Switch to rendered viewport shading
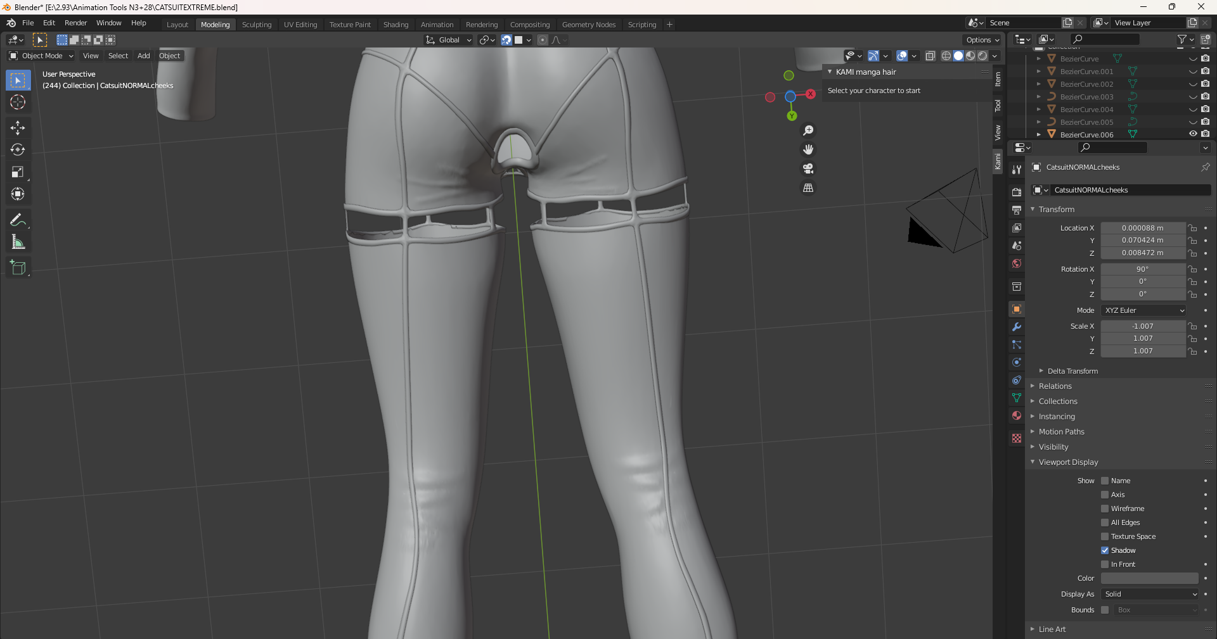This screenshot has width=1217, height=639. click(982, 56)
